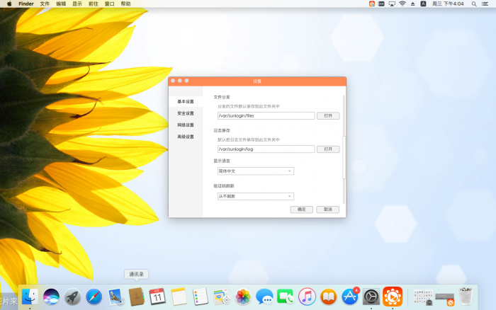Screen dimensions: 496x310
Task: Select the 高级设置 sidebar tab
Action: pos(186,137)
